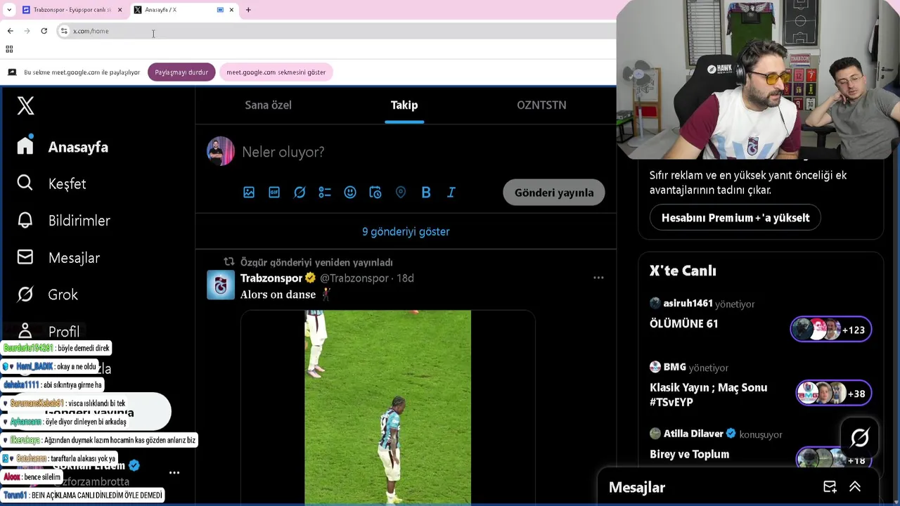Expand the Mesajlar drawer
Screen dimensions: 900x506
[855, 486]
